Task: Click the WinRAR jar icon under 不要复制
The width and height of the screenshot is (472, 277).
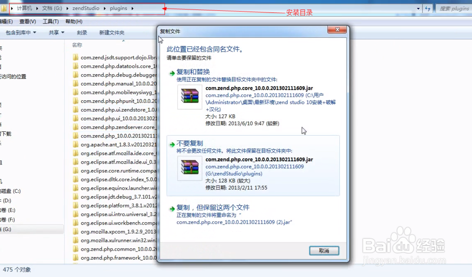Action: 190,168
